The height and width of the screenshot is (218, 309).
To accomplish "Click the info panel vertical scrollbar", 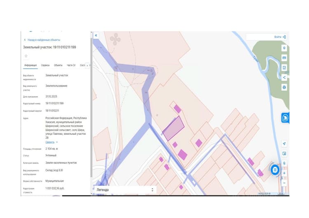I will pyautogui.click(x=91, y=107).
